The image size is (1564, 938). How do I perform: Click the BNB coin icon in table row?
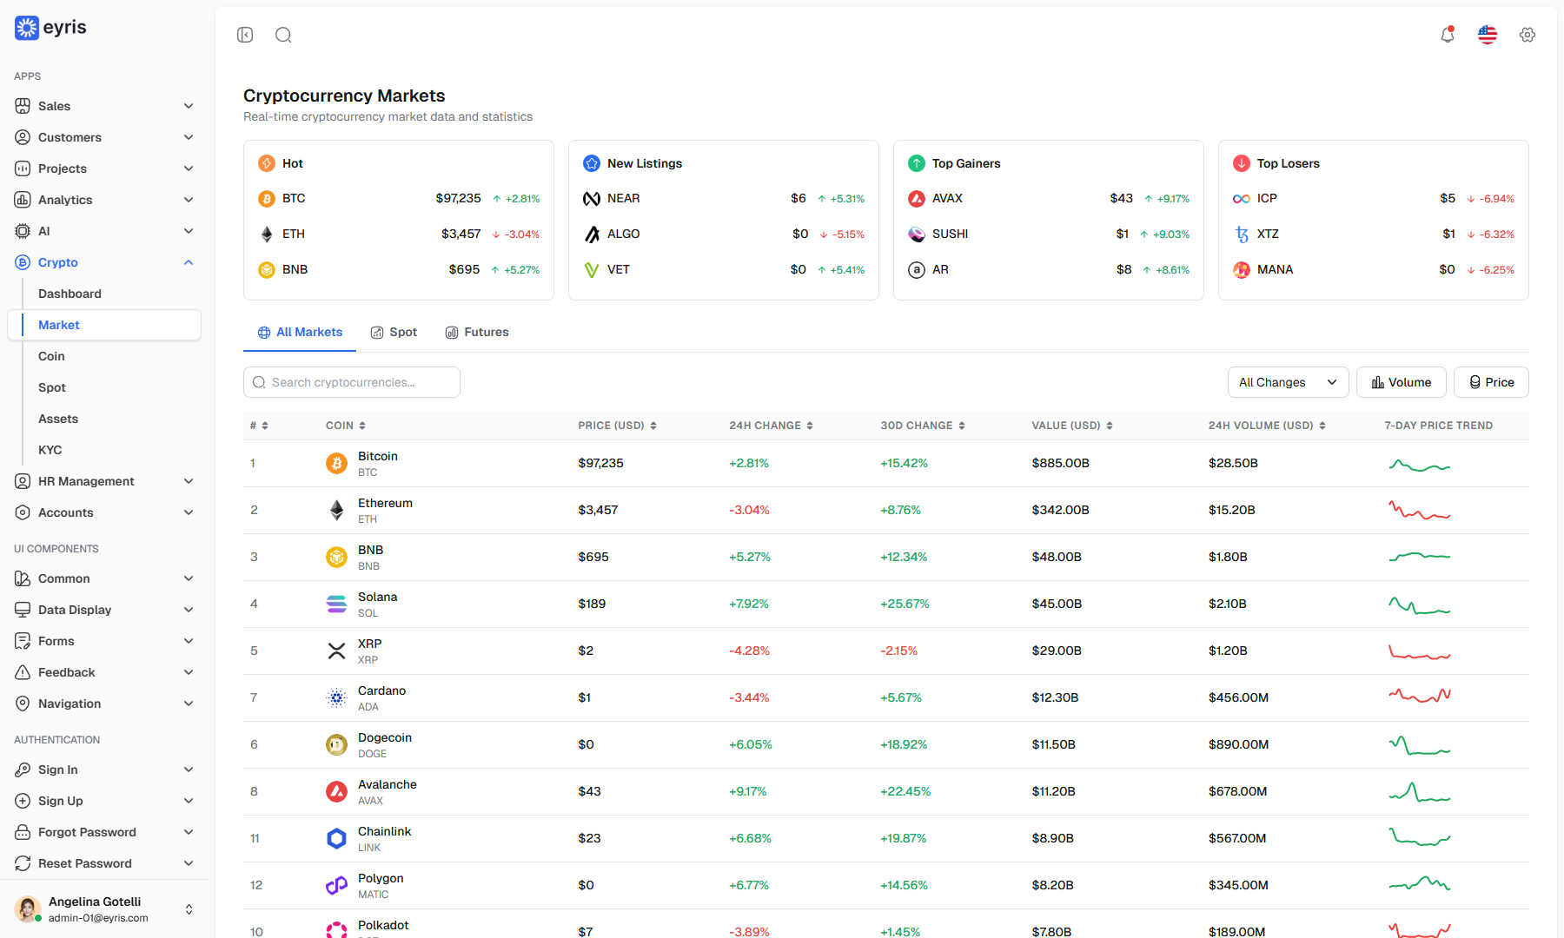pos(336,558)
